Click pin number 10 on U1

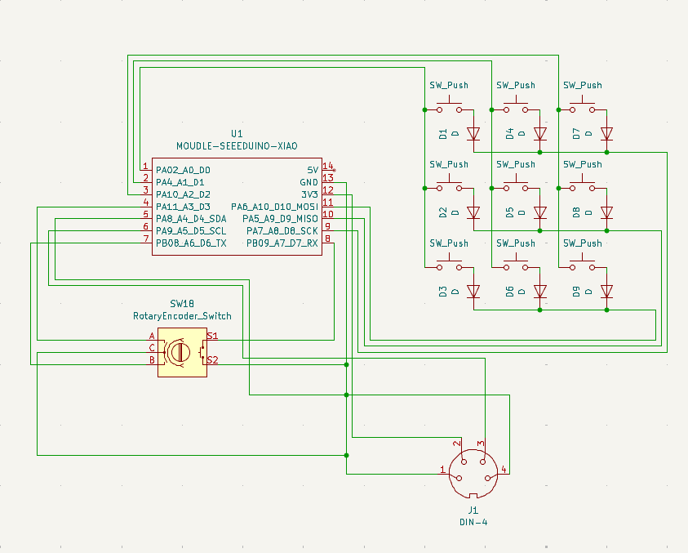tap(328, 214)
